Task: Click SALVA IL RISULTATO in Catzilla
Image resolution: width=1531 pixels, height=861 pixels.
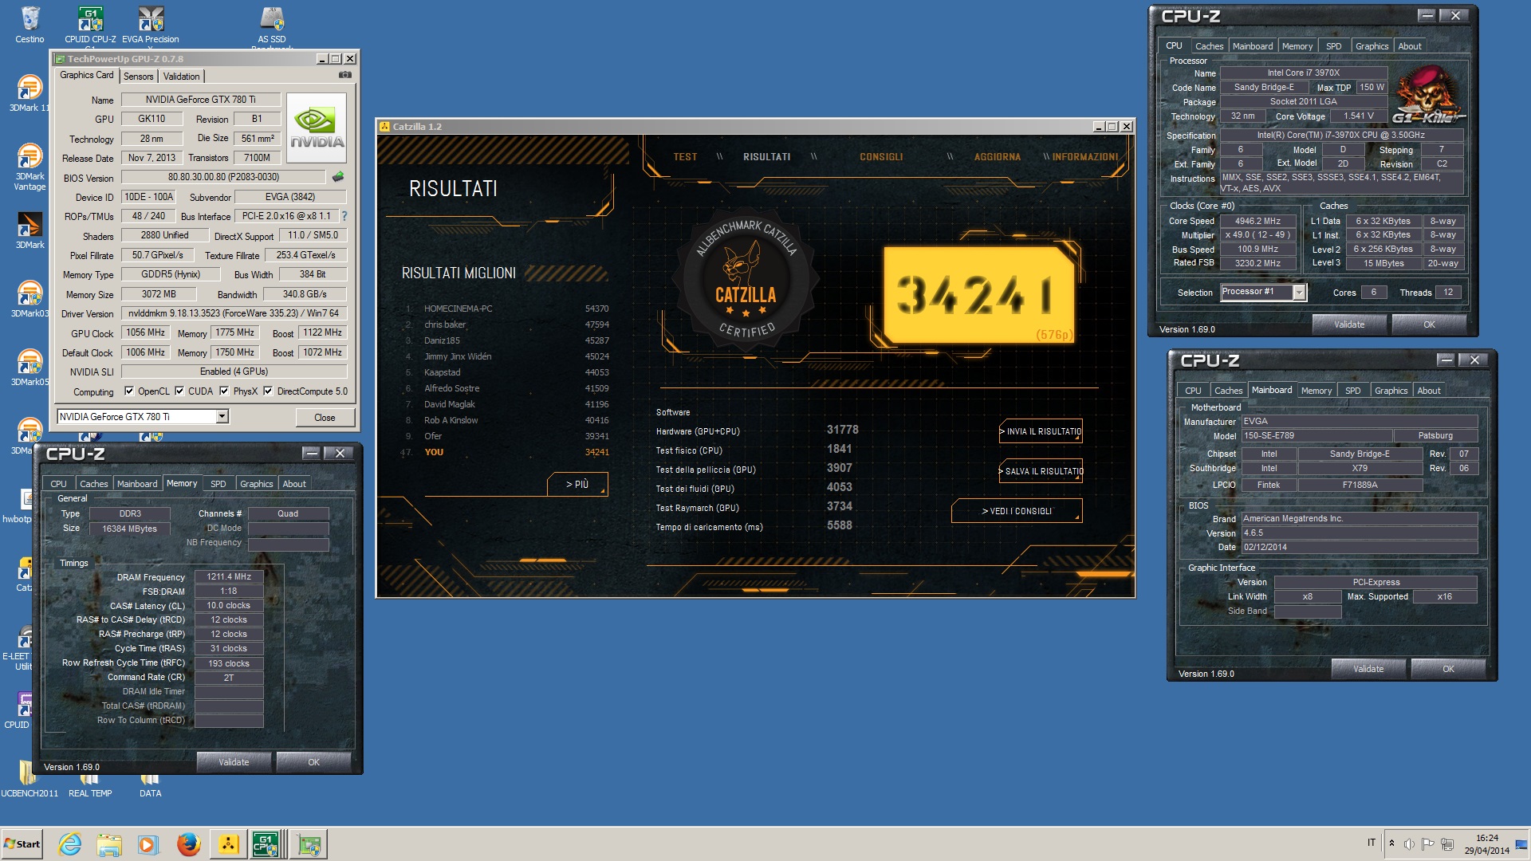Action: pos(1041,471)
